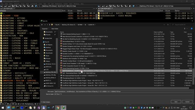The height and width of the screenshot is (110, 195).
Task: Select This PC breadcrumb
Action: click(57, 25)
